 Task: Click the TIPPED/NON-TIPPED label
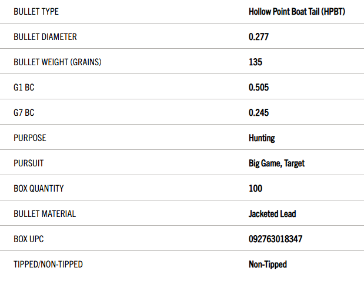click(x=48, y=265)
